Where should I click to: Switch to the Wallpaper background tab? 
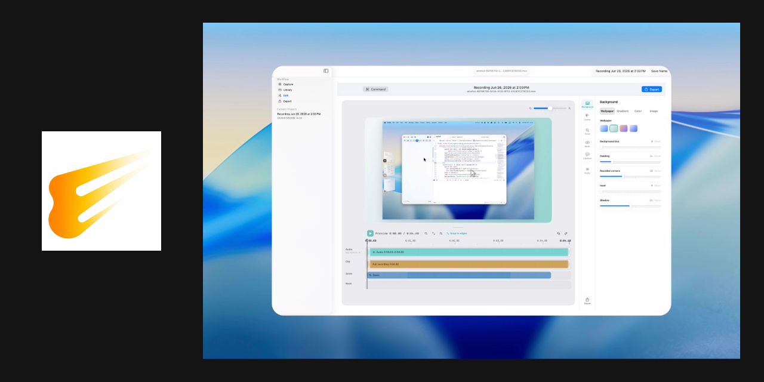[x=607, y=111]
